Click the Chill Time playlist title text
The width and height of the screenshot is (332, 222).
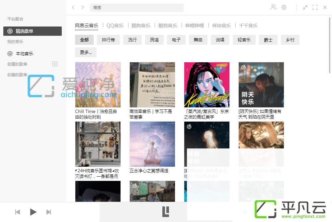tap(96, 114)
